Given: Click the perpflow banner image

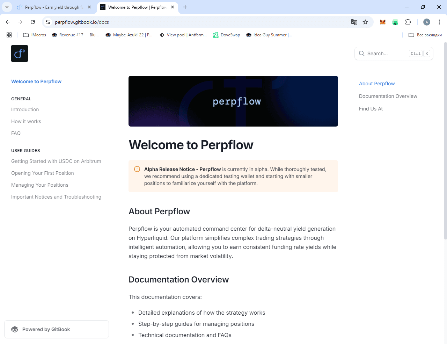Looking at the screenshot, I should click(x=233, y=101).
